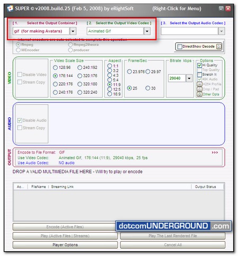Toggle the Hi Quality checkbox
Image resolution: width=238 pixels, height=256 pixels.
199,65
